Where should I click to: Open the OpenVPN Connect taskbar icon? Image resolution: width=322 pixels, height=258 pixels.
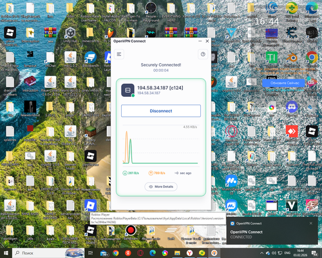[214, 253]
